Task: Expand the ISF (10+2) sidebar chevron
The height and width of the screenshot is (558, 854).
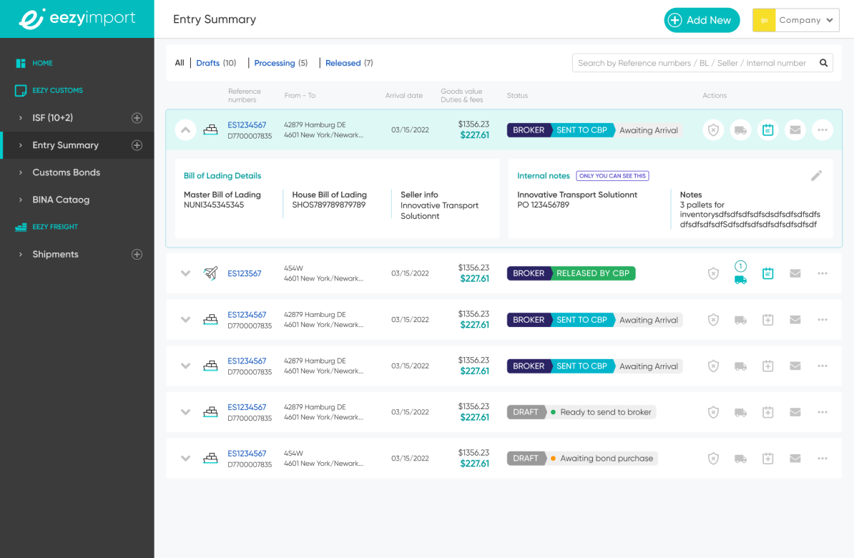Action: pos(21,118)
